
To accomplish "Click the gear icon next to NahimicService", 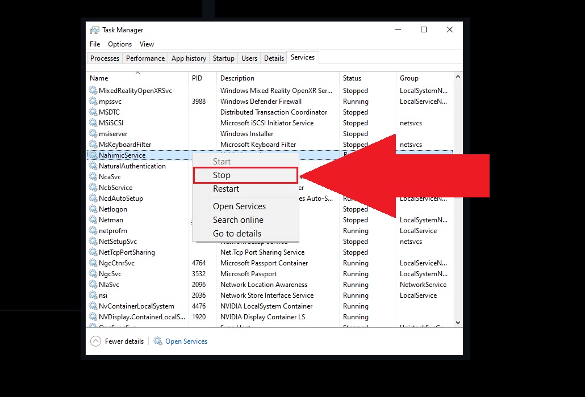I will coord(93,155).
